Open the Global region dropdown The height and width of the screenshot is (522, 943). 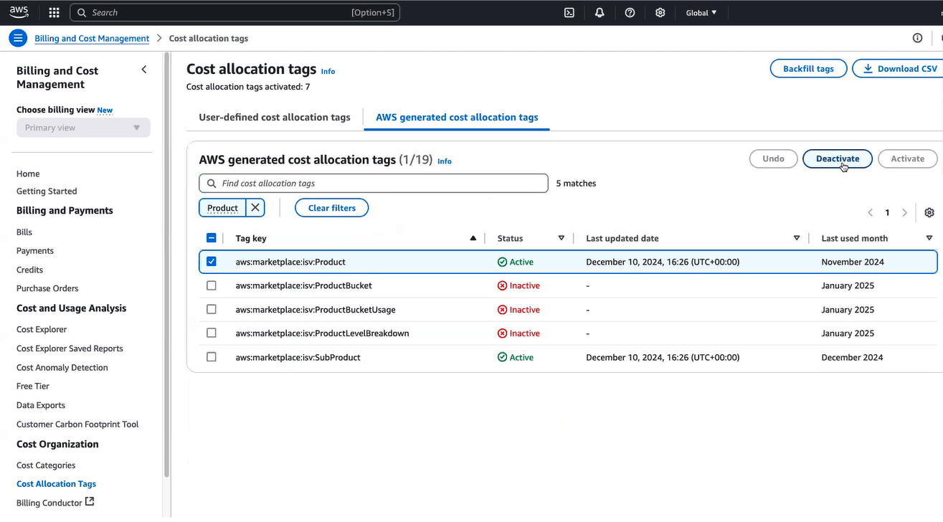point(701,13)
